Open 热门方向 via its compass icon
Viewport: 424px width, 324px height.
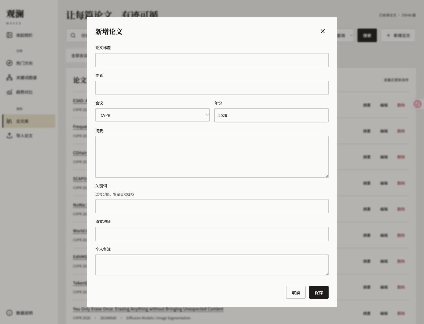9,63
